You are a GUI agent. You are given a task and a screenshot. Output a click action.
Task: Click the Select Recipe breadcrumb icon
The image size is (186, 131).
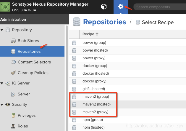(138, 22)
